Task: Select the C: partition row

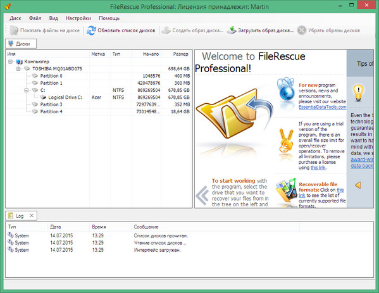Action: (99, 90)
